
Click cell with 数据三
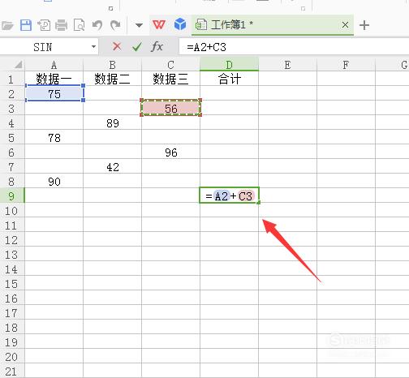pos(170,79)
